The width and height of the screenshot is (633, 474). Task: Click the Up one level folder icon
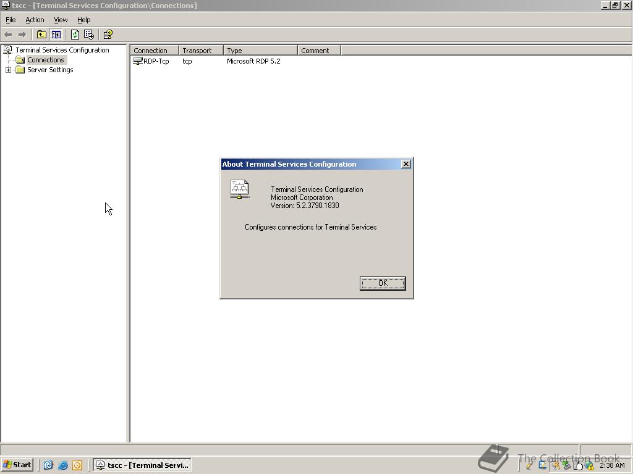tap(41, 35)
